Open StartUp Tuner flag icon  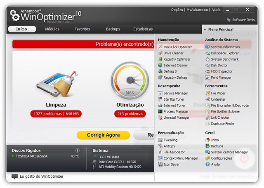point(160,99)
